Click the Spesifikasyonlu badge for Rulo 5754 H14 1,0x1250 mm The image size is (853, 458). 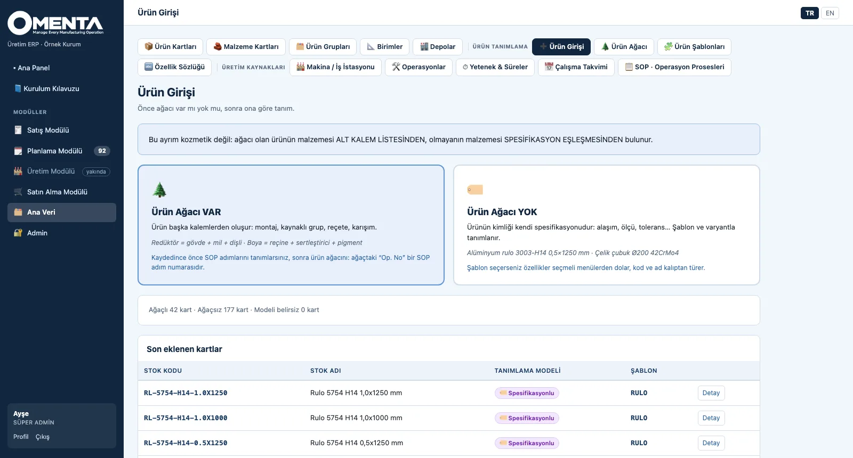tap(527, 393)
